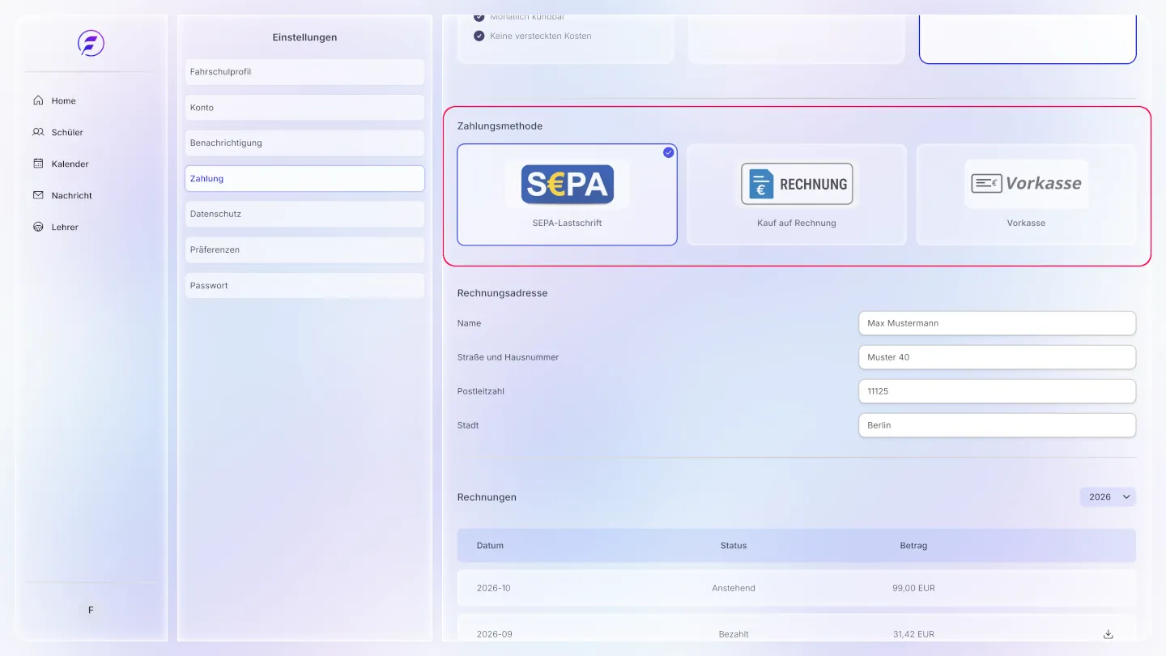Click the Datum column header
This screenshot has width=1166, height=656.
(490, 546)
